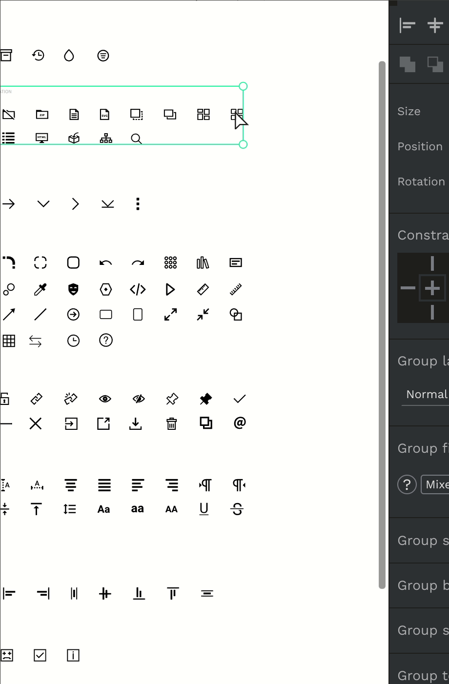Click the Mixed fill button
This screenshot has height=684, width=449.
(435, 484)
